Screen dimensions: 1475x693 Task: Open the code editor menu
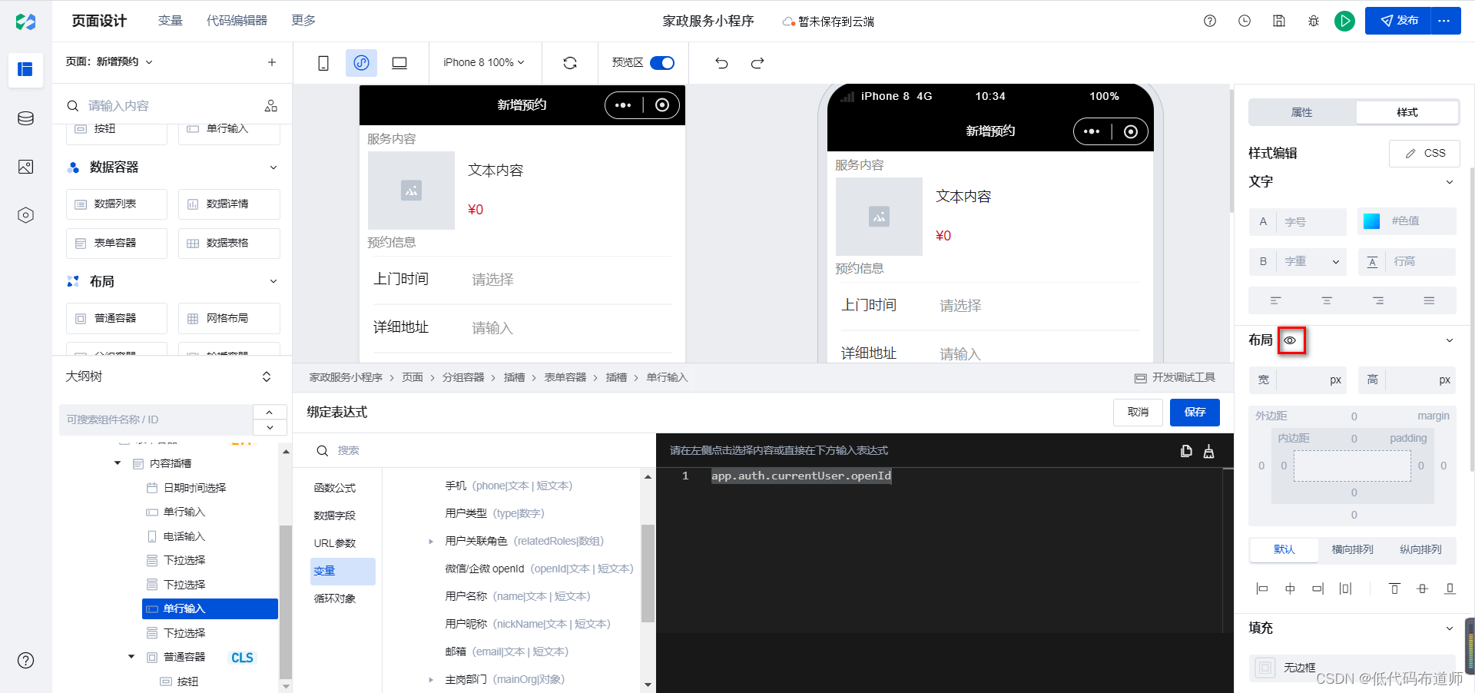(237, 21)
